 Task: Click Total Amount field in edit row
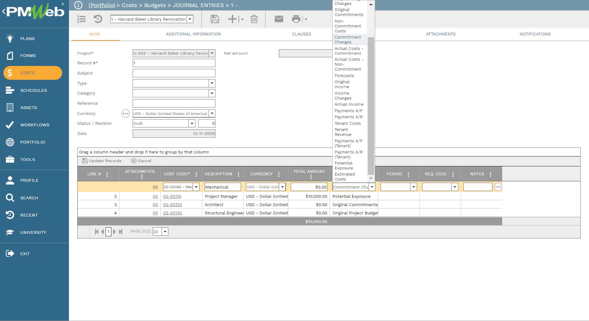coord(309,187)
